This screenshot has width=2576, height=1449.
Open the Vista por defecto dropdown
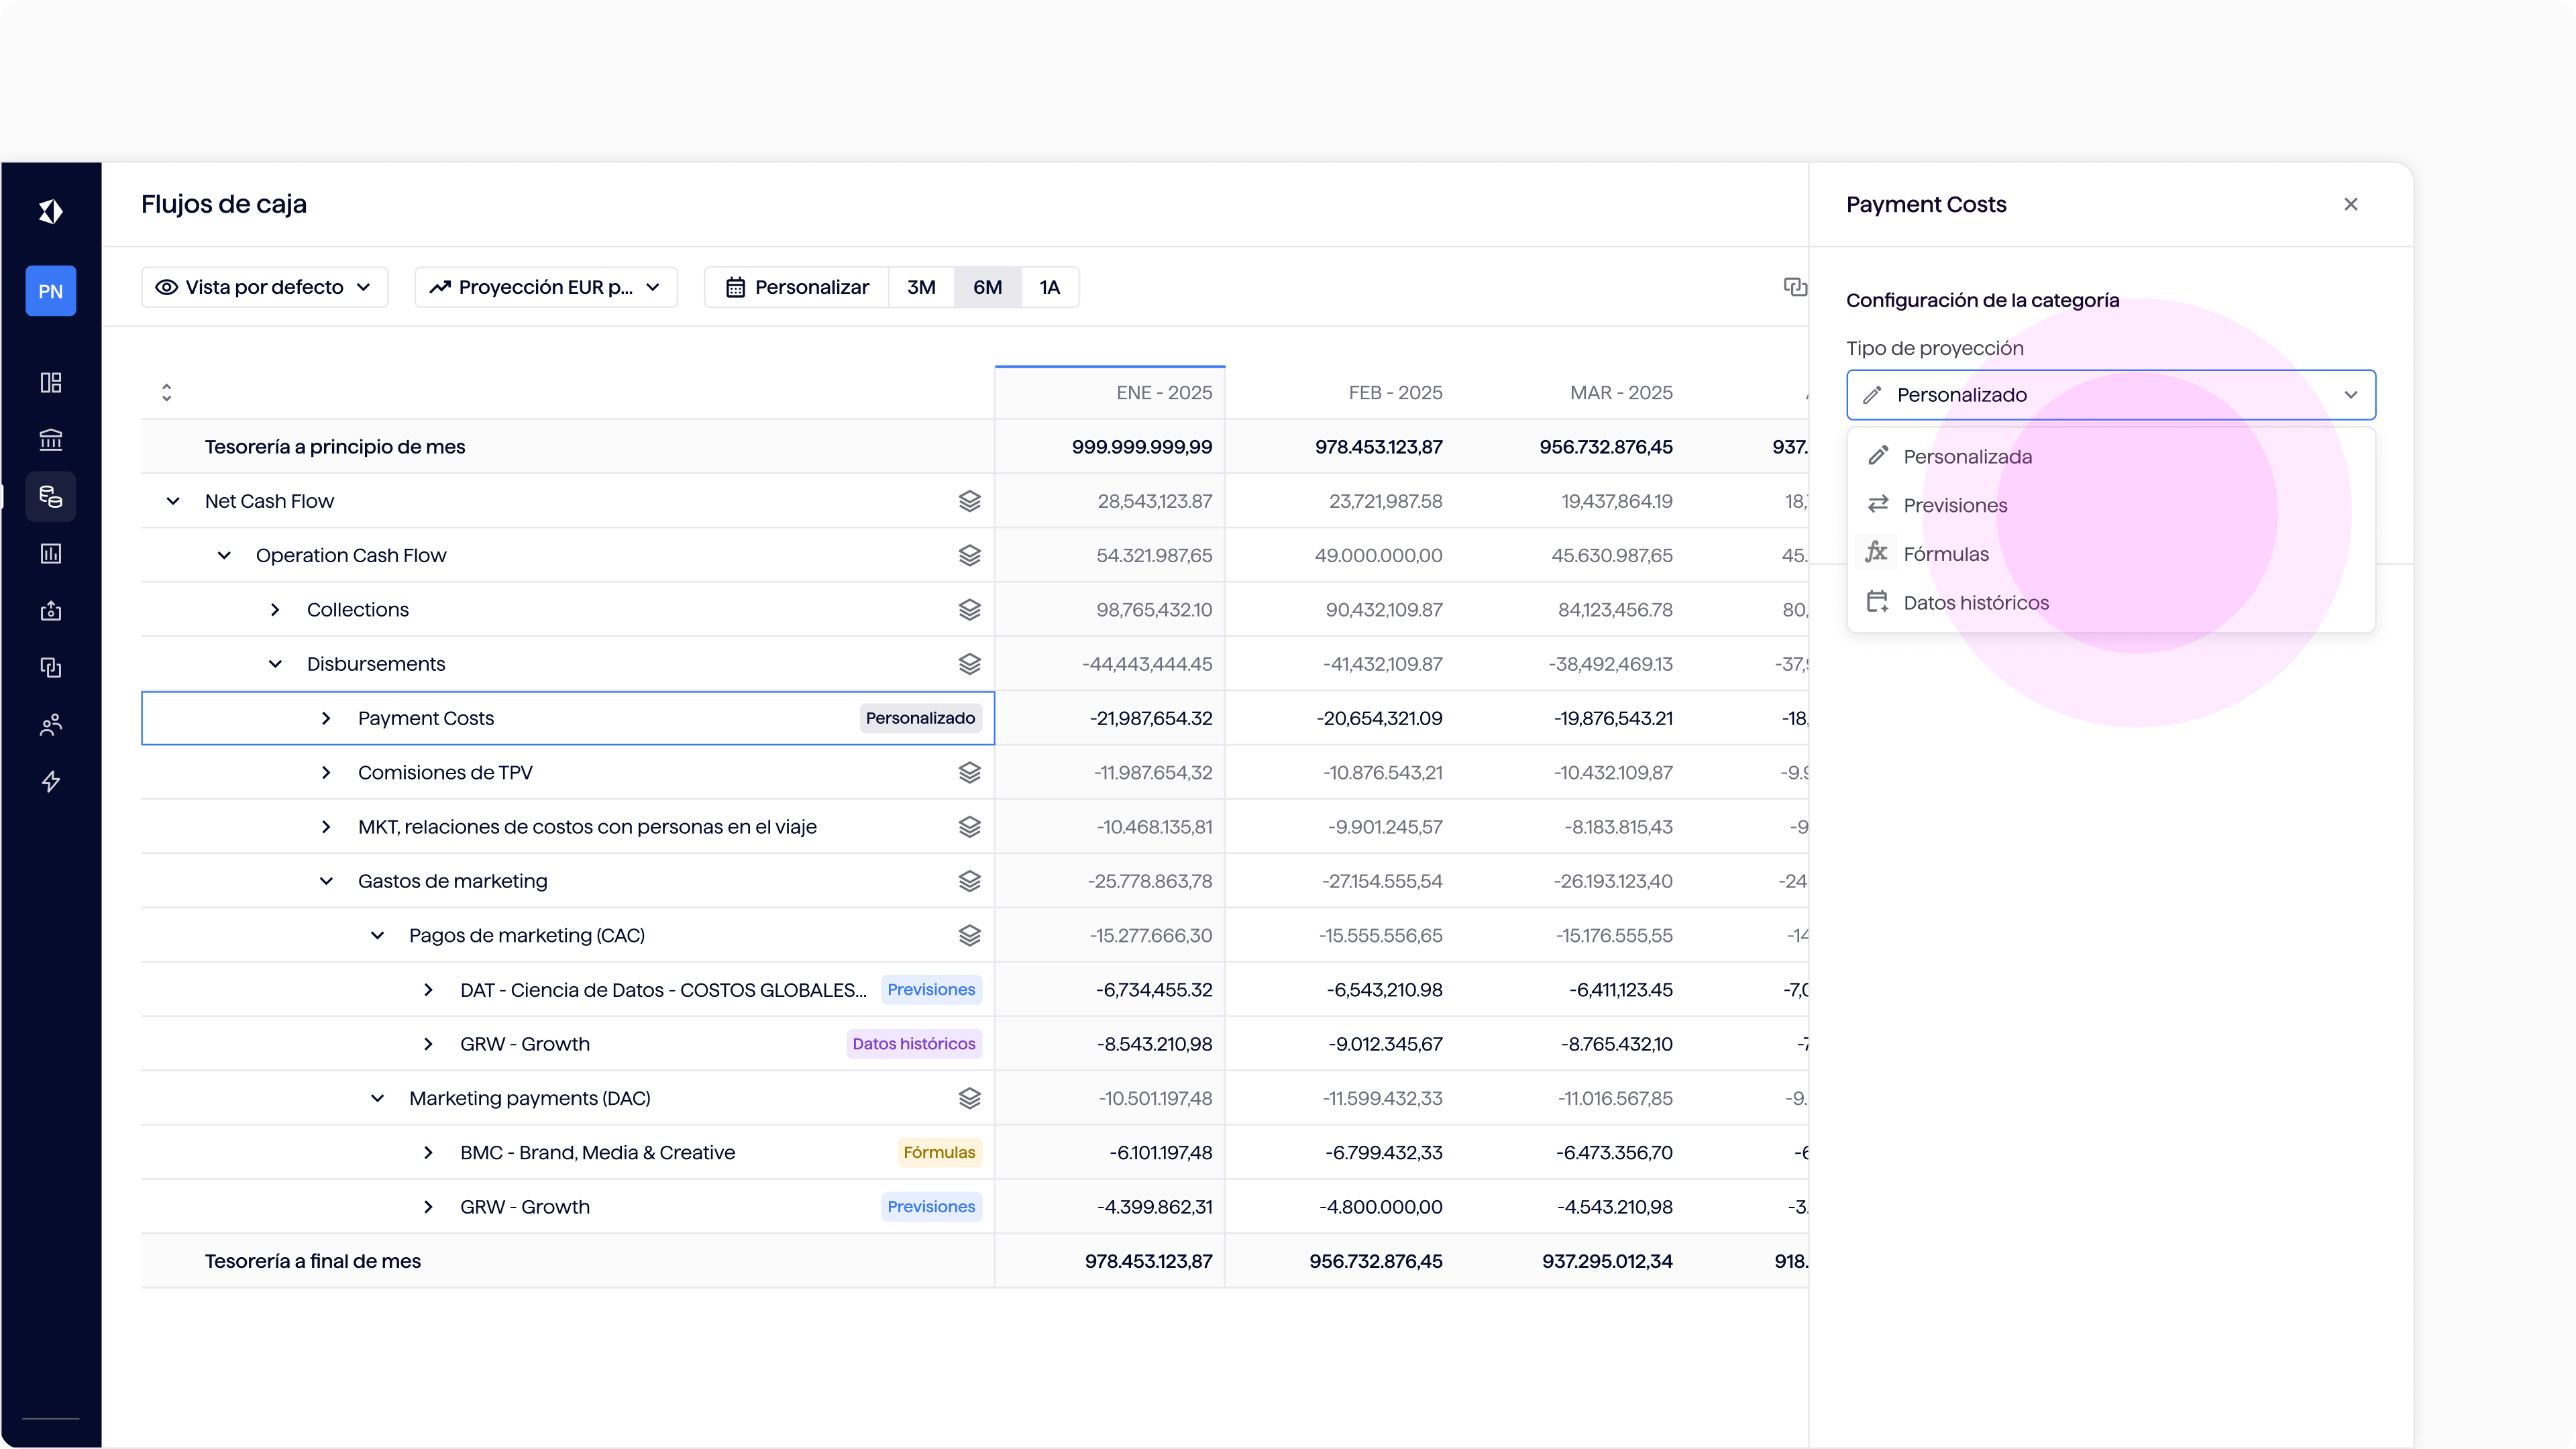[264, 287]
